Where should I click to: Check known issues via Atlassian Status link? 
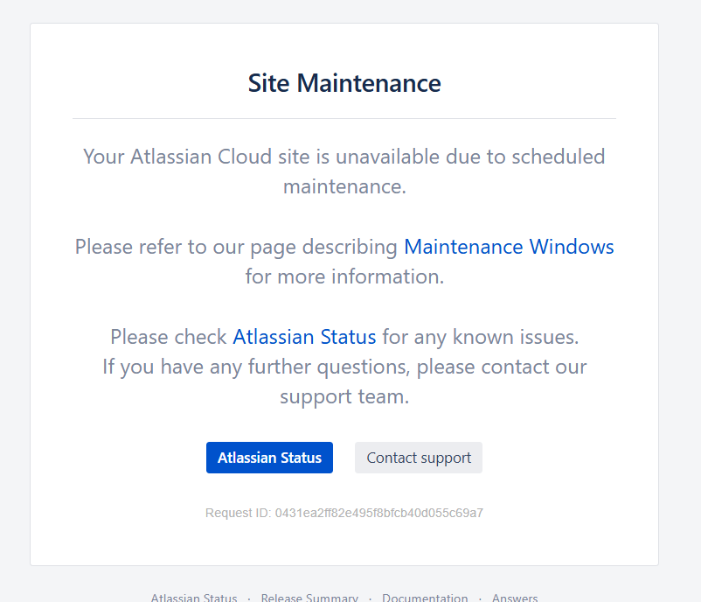[304, 337]
